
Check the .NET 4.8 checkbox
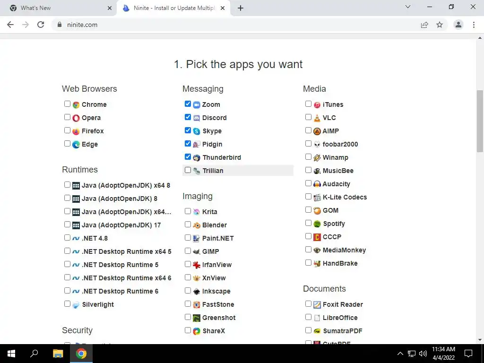pos(67,237)
